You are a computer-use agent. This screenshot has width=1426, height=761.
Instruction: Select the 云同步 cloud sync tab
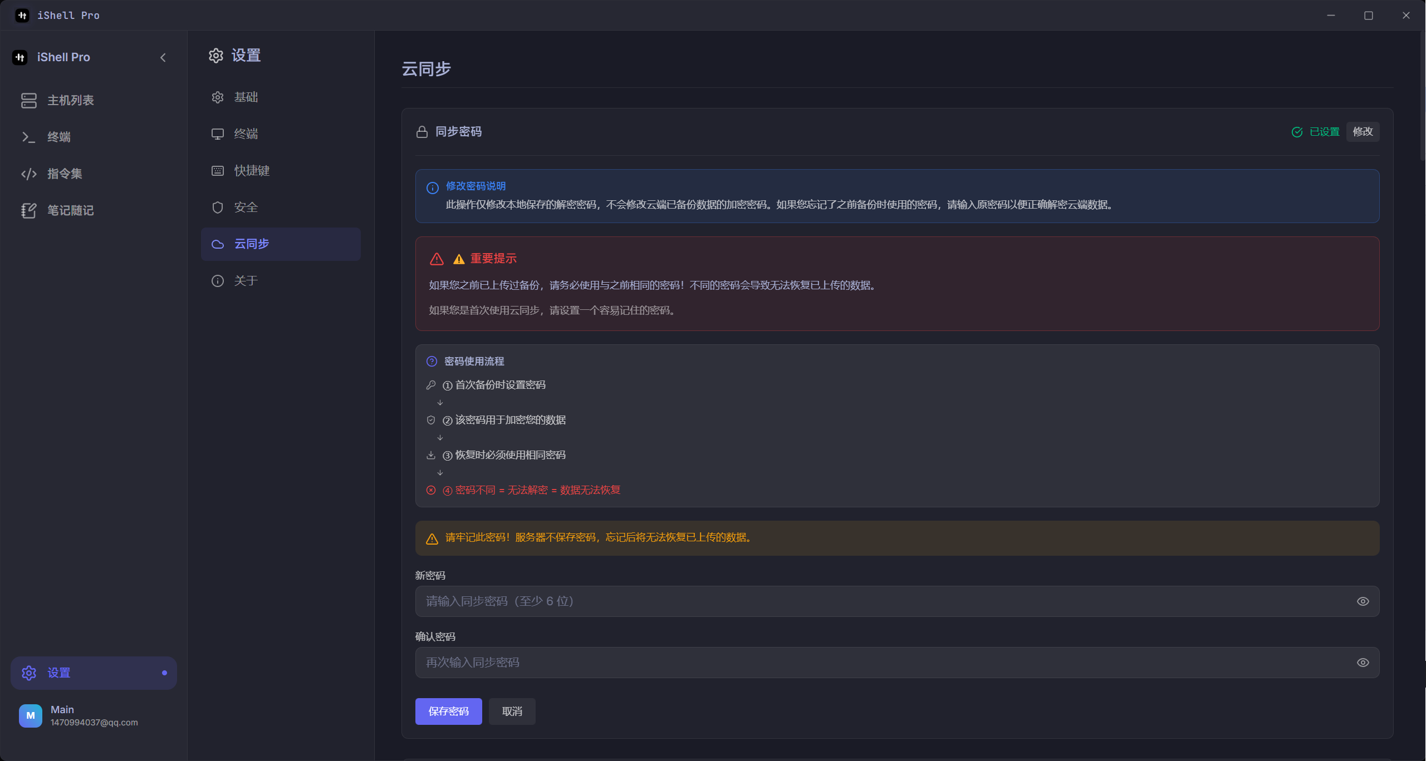pyautogui.click(x=281, y=244)
